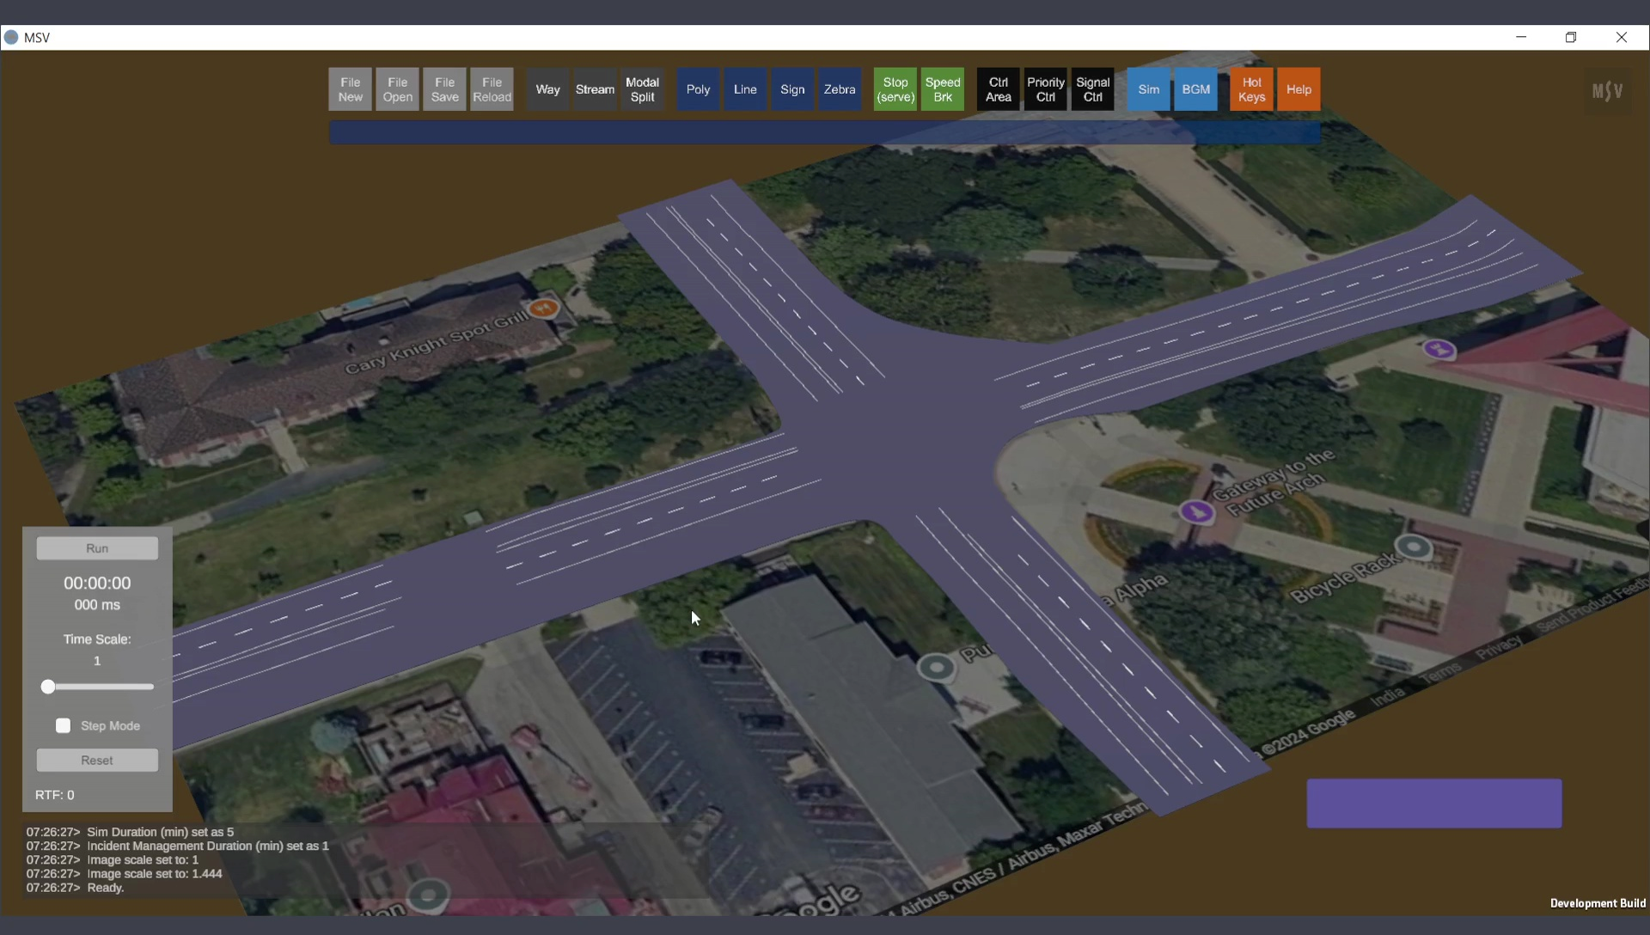The height and width of the screenshot is (935, 1650).
Task: Click the purple rectangle panel
Action: pos(1433,804)
